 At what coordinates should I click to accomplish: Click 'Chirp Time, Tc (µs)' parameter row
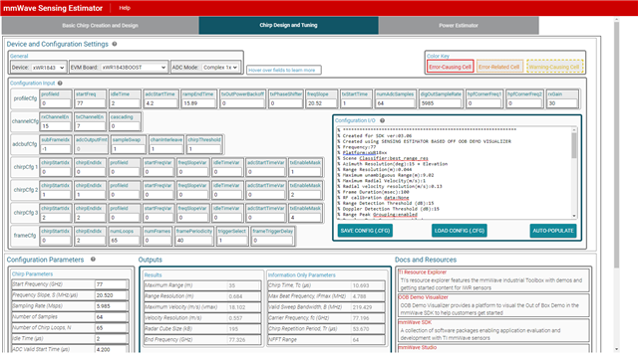tap(326, 285)
